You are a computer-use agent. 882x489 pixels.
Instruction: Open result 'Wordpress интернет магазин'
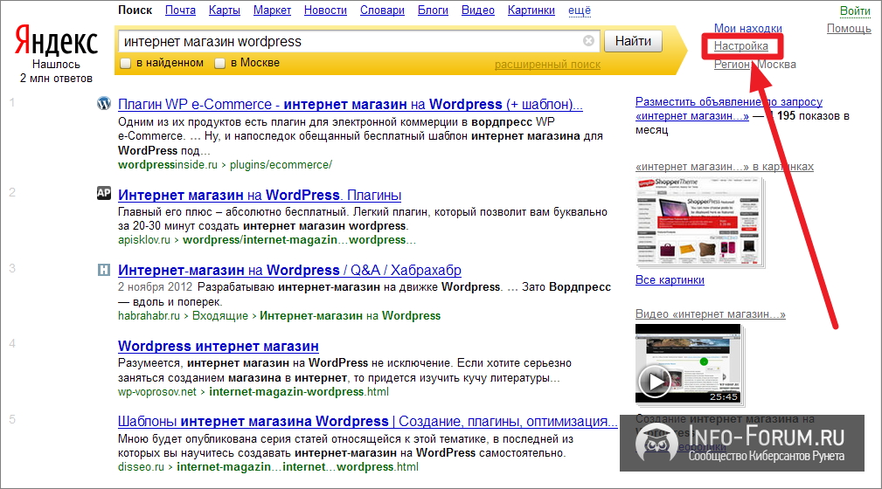(x=219, y=347)
